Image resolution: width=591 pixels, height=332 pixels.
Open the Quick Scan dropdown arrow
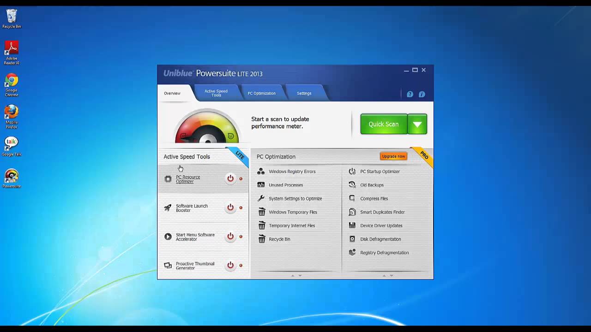(x=417, y=124)
